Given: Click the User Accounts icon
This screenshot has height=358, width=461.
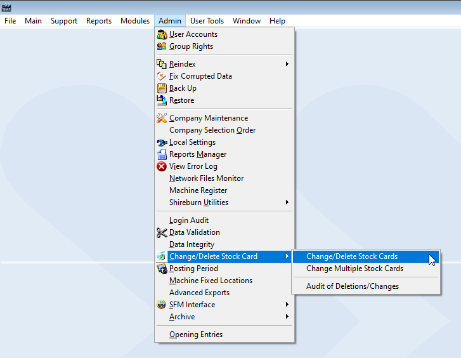Looking at the screenshot, I should (162, 34).
